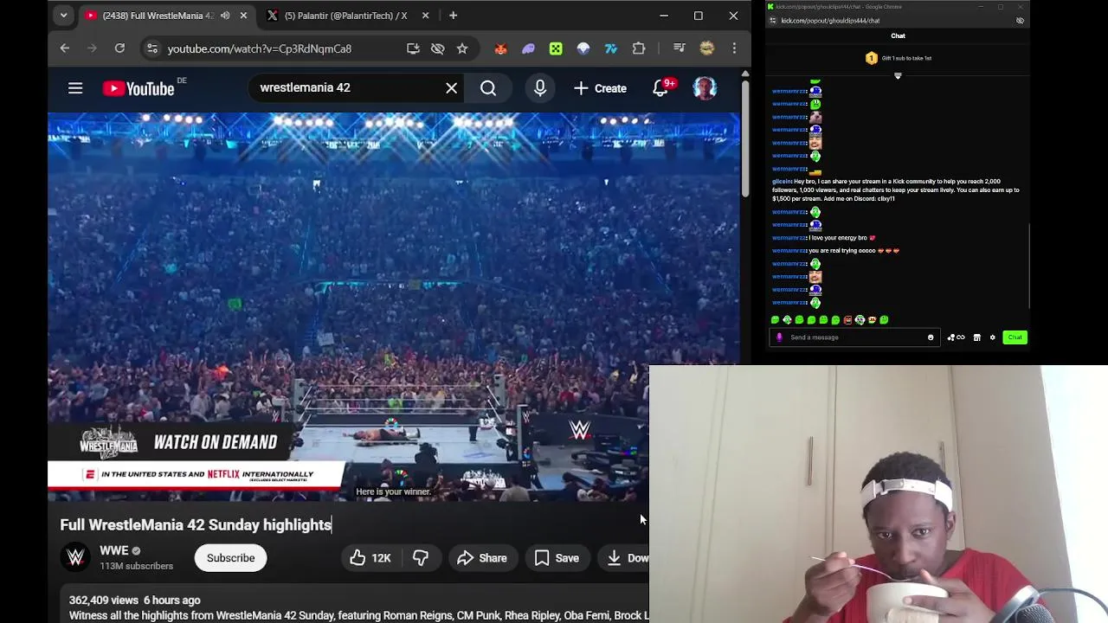This screenshot has height=623, width=1108.
Task: Subscribe to the WWE channel
Action: 230,558
